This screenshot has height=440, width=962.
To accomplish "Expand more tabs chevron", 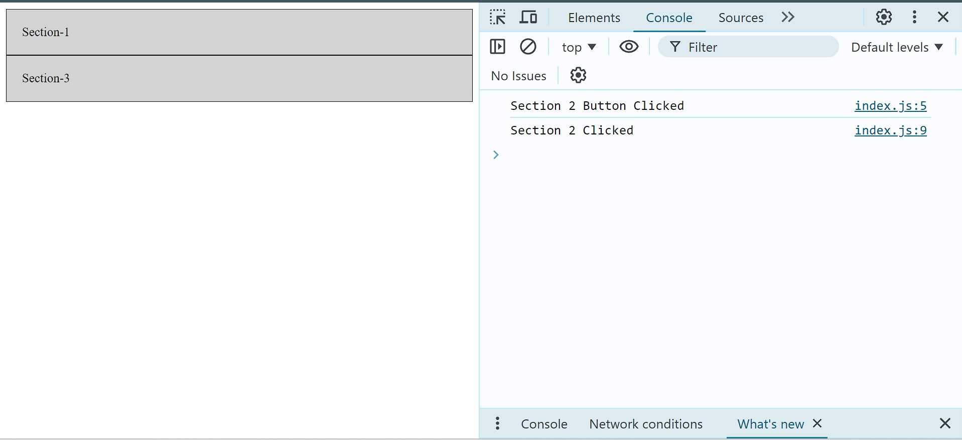I will point(788,17).
